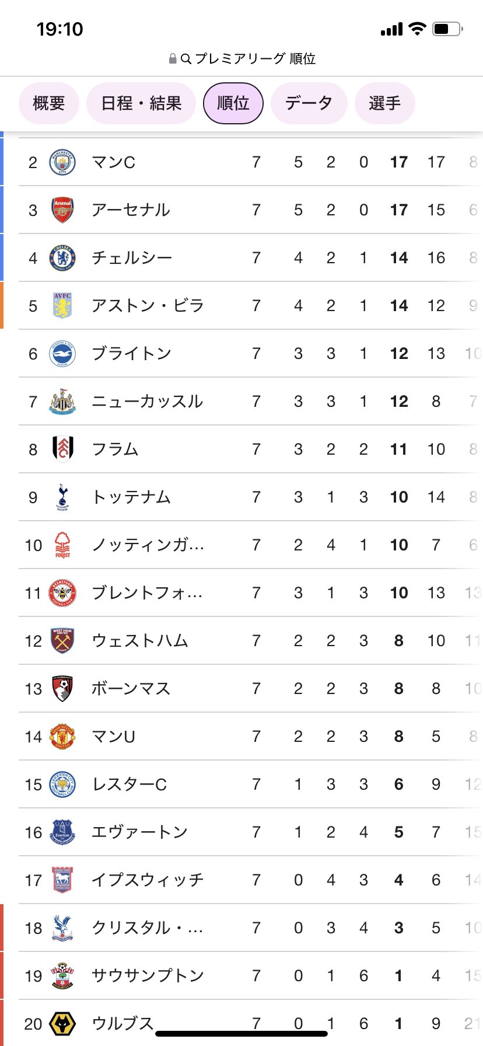This screenshot has height=1046, width=483.
Task: Tap the Manchester United crest
Action: 62,737
